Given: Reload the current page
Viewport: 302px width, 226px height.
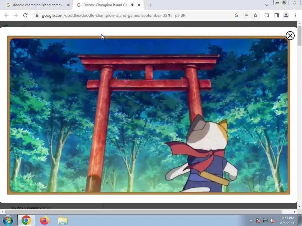Looking at the screenshot, I should 25,15.
